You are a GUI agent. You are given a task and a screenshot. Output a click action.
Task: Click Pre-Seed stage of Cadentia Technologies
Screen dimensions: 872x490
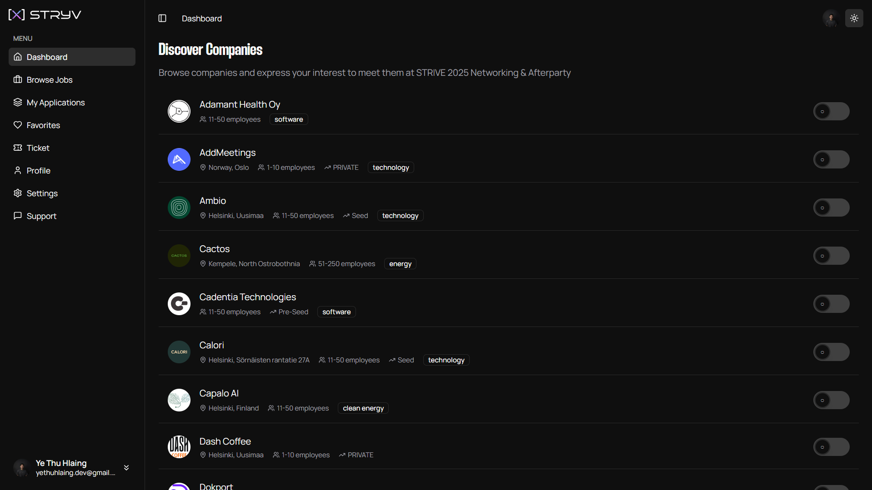pyautogui.click(x=293, y=312)
